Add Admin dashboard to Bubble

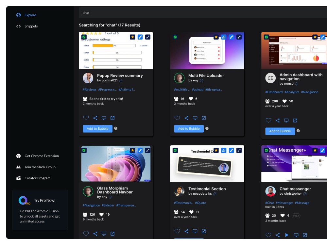coord(280,131)
